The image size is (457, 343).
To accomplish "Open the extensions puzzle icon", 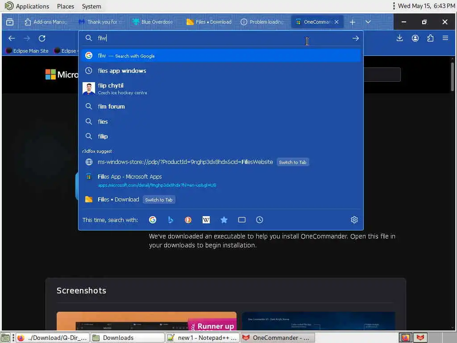I will 430,38.
